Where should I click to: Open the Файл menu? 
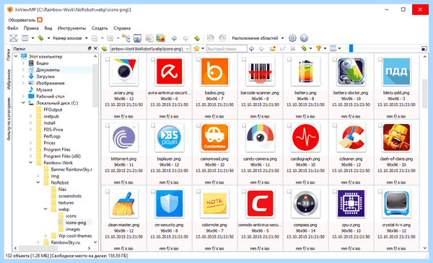click(12, 28)
